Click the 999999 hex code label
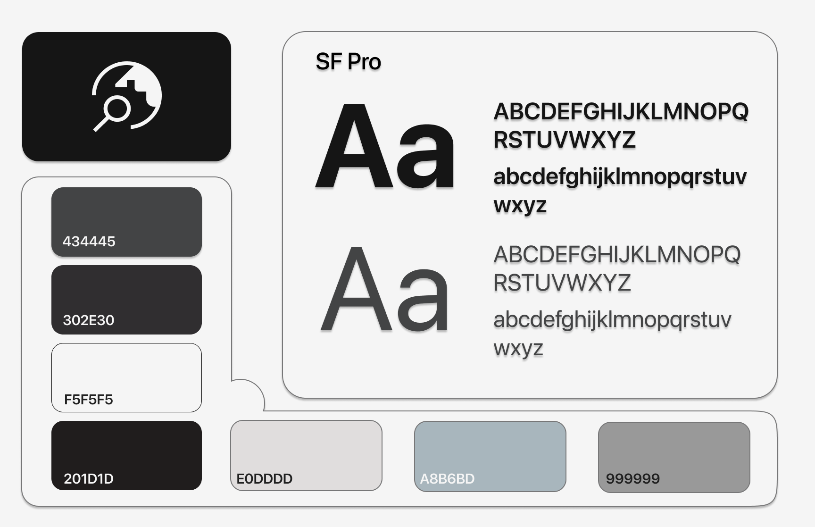 [632, 479]
